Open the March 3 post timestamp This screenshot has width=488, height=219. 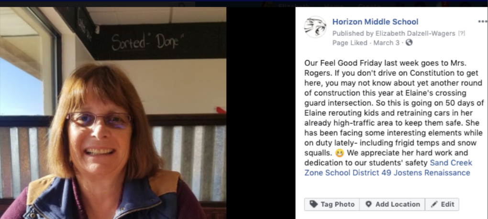tap(386, 43)
